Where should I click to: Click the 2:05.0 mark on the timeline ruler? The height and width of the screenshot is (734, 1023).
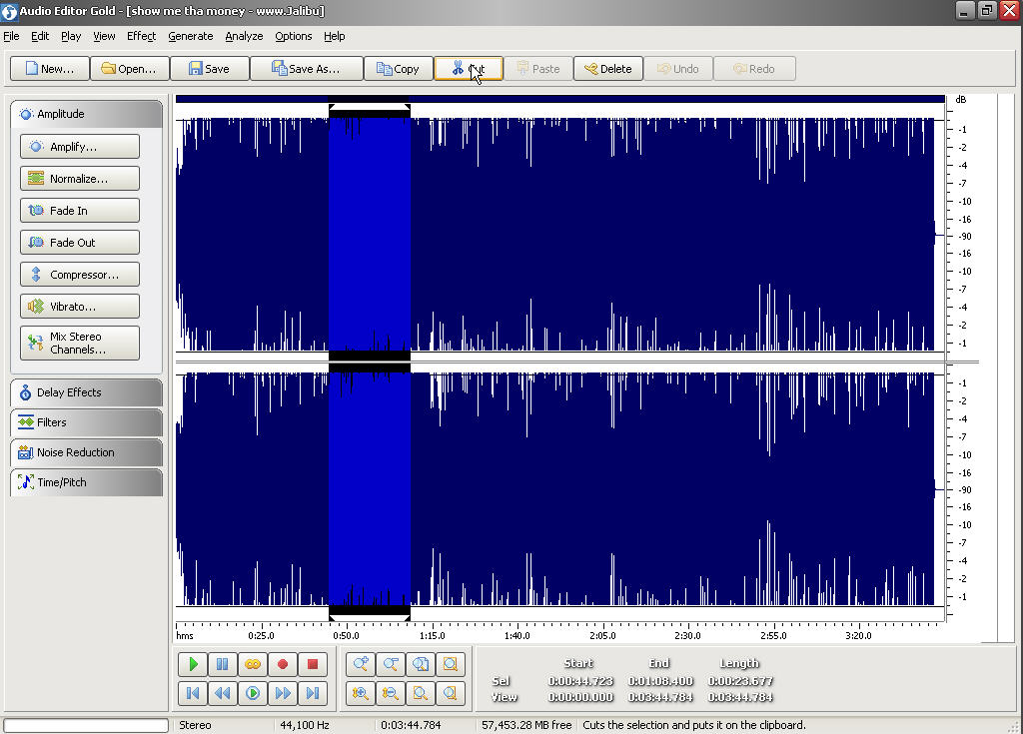click(602, 632)
